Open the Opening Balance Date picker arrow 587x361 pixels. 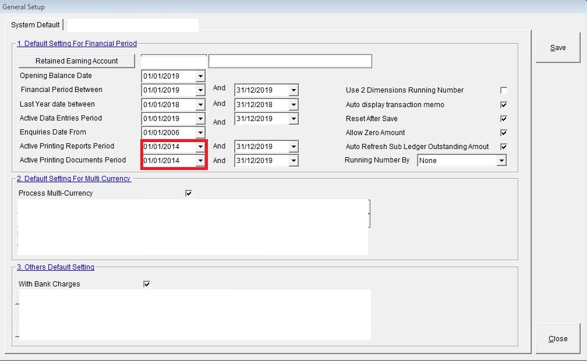coord(200,76)
